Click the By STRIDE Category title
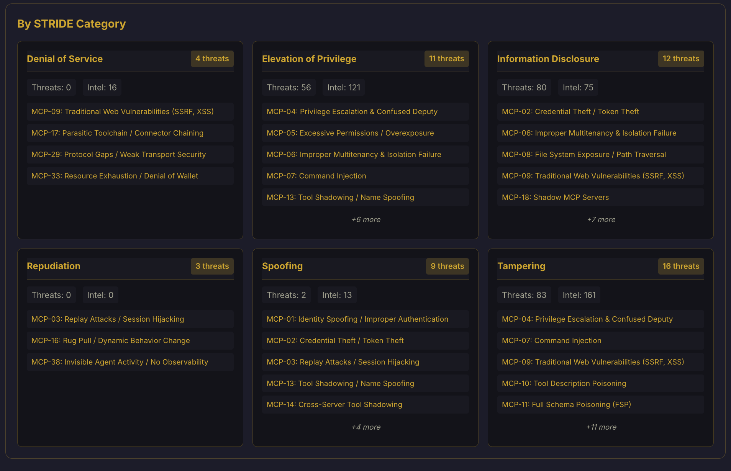This screenshot has width=731, height=471. [x=72, y=24]
